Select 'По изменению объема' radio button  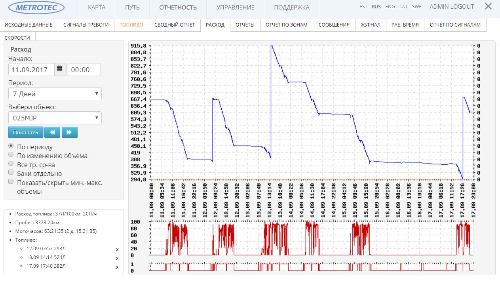pos(11,155)
